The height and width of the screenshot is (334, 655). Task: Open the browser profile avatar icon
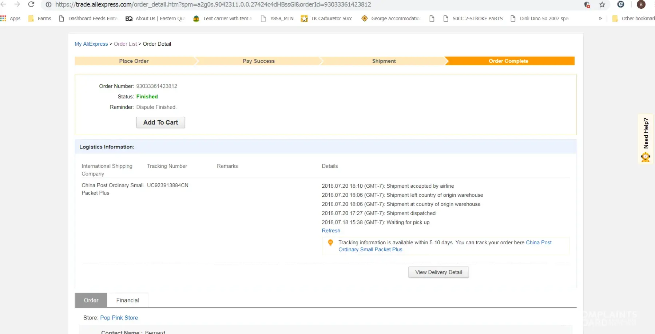[641, 4]
